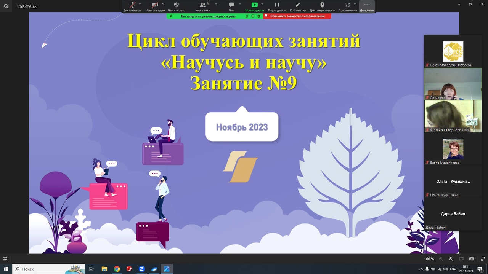The image size is (488, 274).
Task: Click the mic-muted icon on green sharing bar
Action: (x=247, y=16)
